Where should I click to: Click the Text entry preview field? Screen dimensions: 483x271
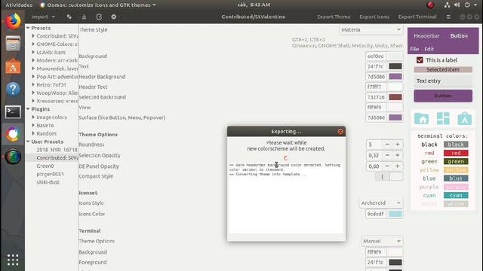443,81
